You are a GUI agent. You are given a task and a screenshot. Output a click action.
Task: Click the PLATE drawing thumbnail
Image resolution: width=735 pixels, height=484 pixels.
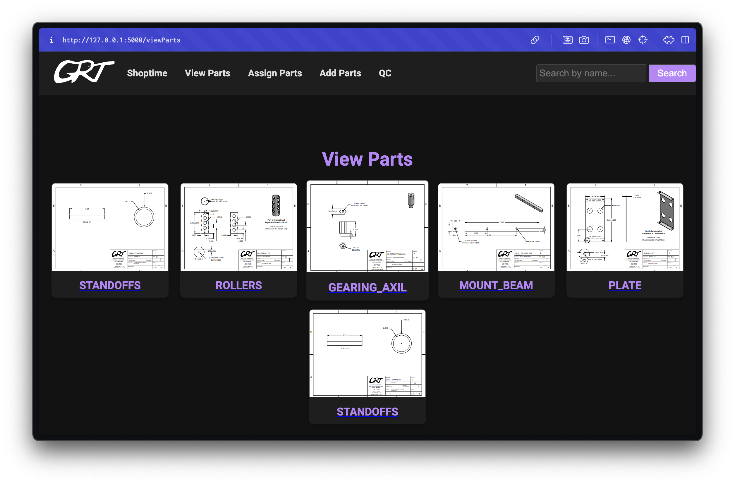(625, 227)
